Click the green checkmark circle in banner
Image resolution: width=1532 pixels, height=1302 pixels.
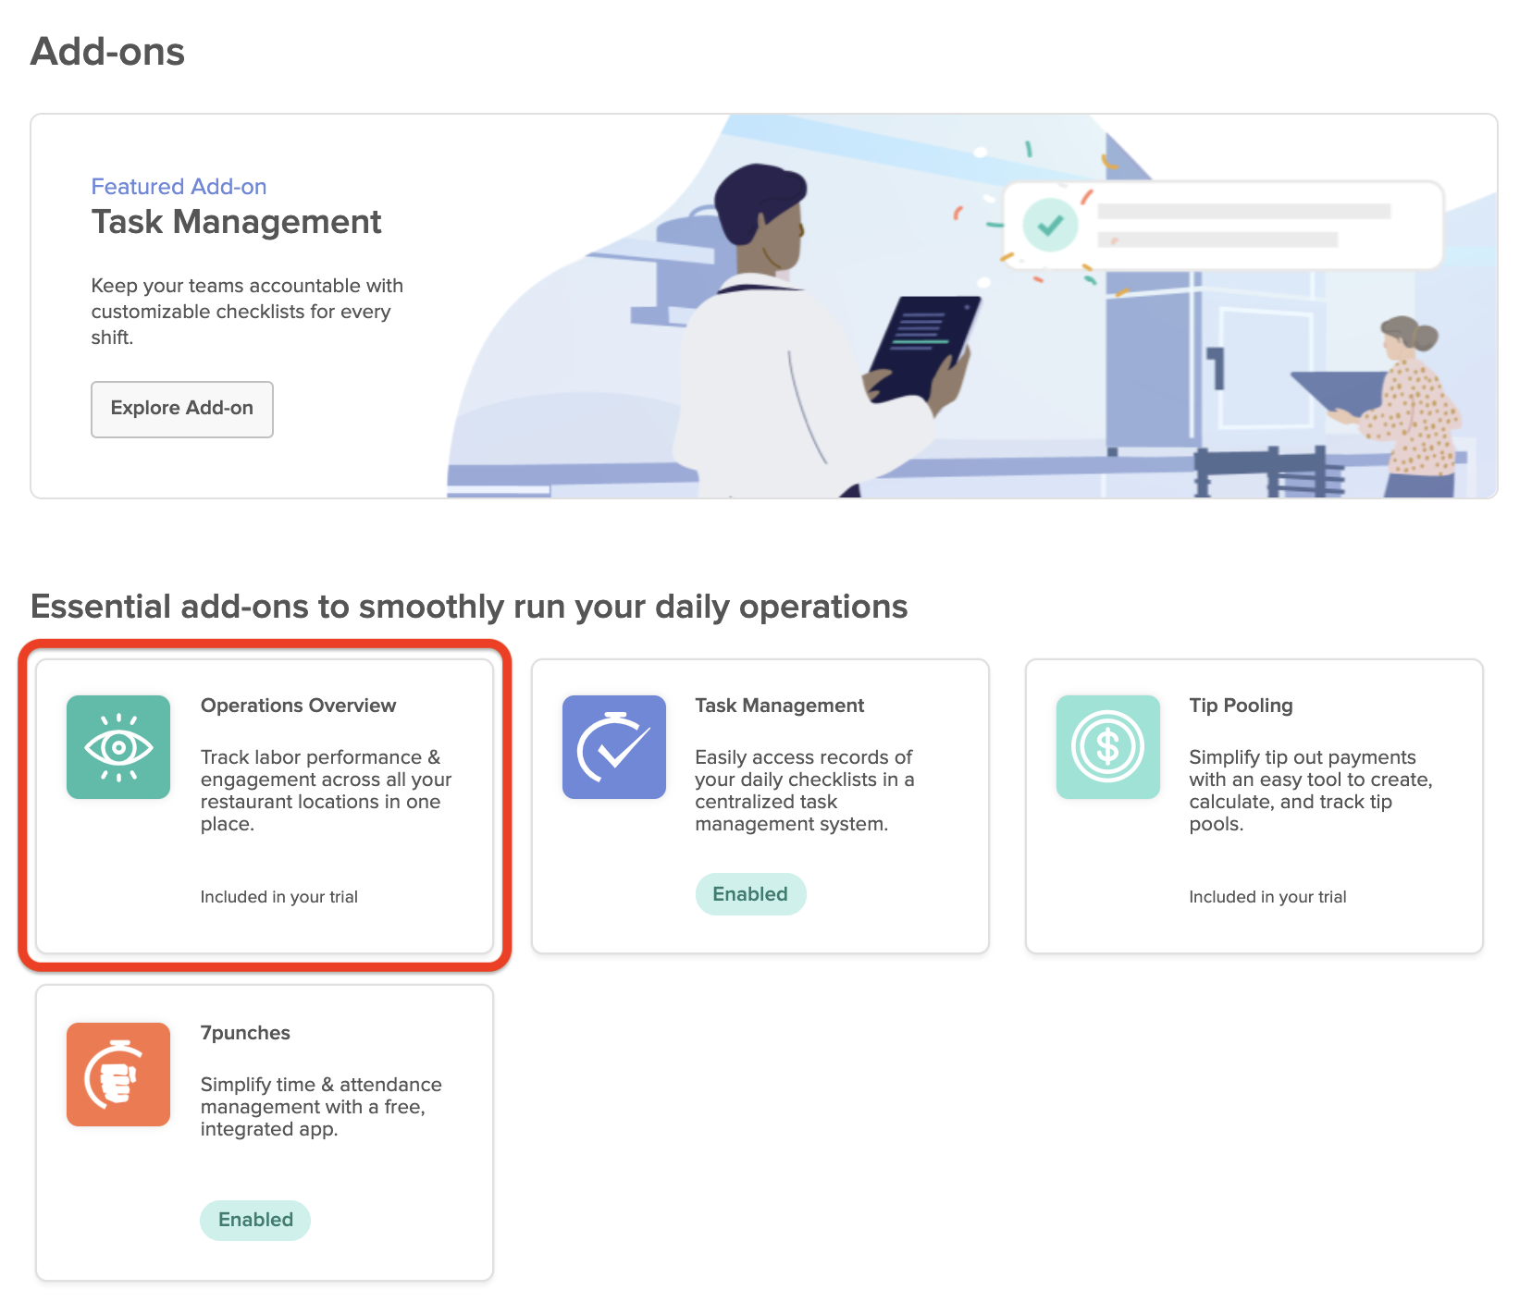coord(1050,225)
